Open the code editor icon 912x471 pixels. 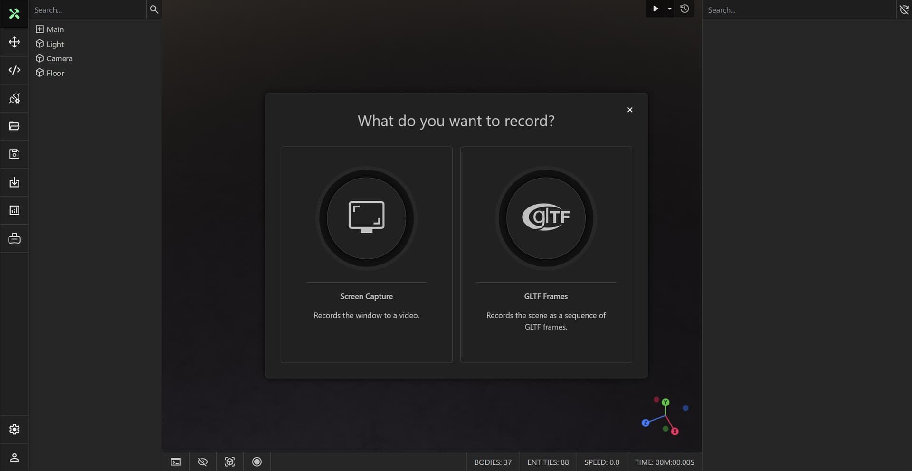(x=14, y=70)
